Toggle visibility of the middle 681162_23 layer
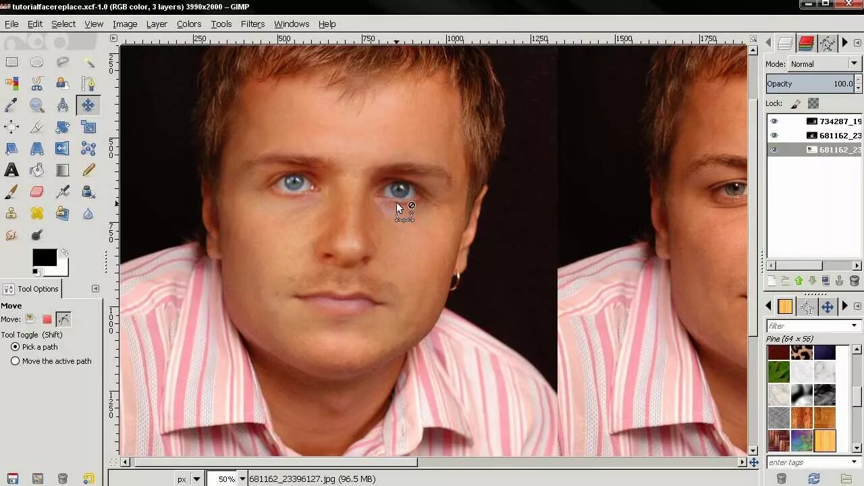The width and height of the screenshot is (864, 486). [774, 136]
